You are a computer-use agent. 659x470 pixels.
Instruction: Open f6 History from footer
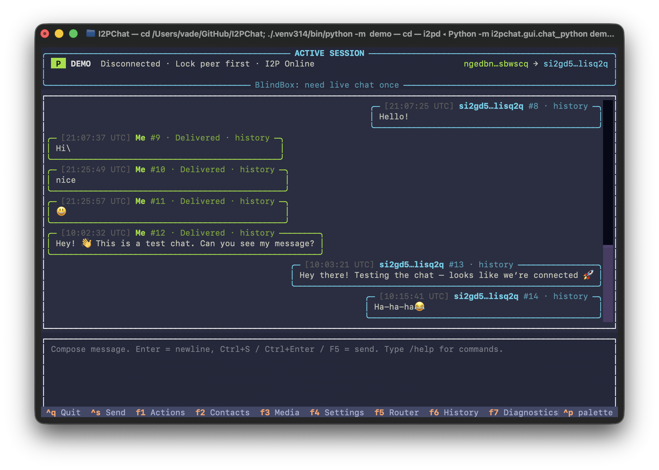(x=454, y=412)
